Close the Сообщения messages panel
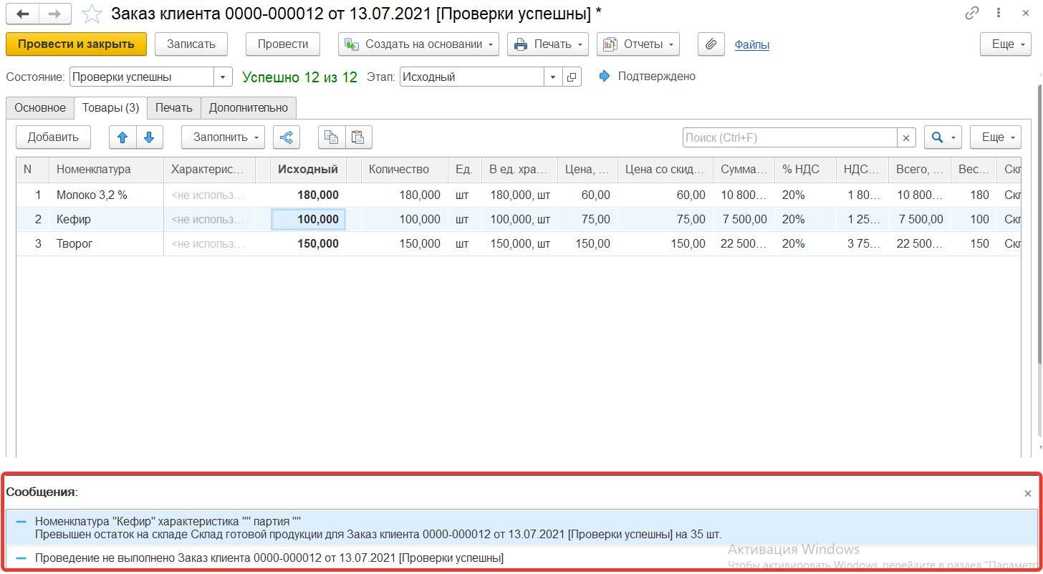The width and height of the screenshot is (1043, 574). [1028, 493]
